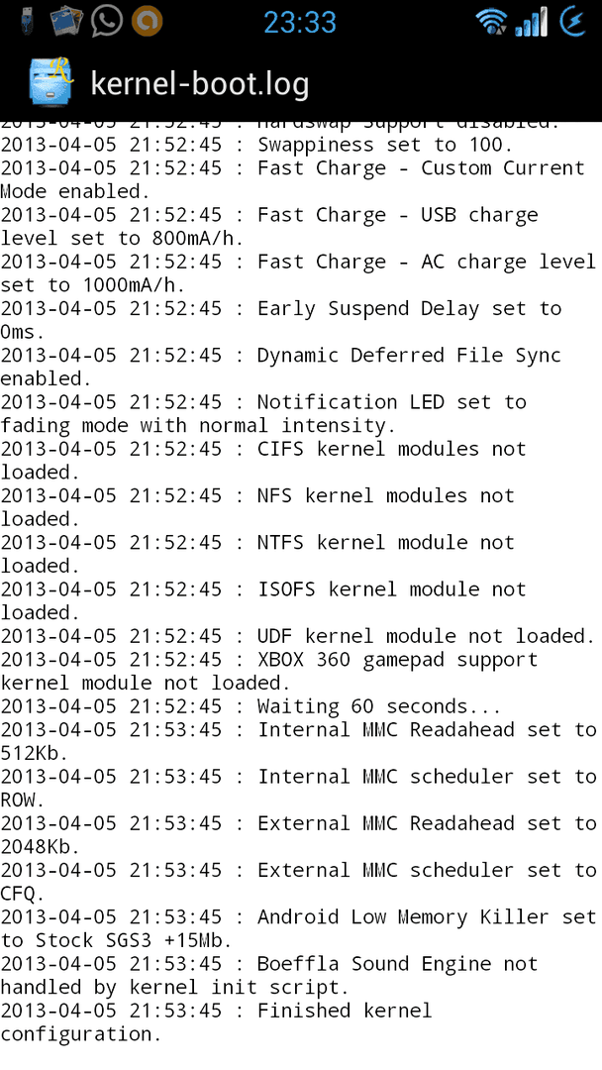602x1070 pixels.
Task: Tap the battery charging indicator icon
Action: [572, 22]
